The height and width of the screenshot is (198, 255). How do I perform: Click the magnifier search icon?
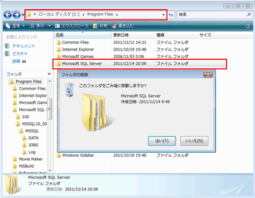[249, 14]
